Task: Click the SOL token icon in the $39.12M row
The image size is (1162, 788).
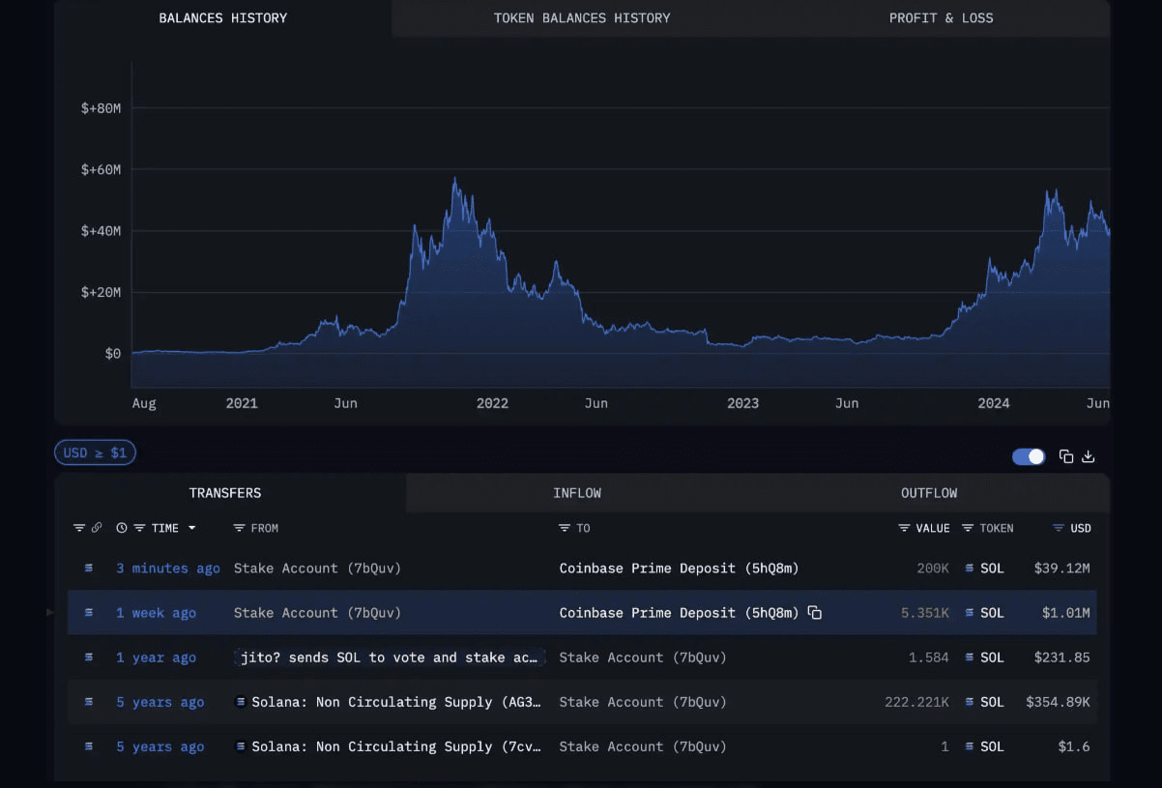Action: coord(970,569)
